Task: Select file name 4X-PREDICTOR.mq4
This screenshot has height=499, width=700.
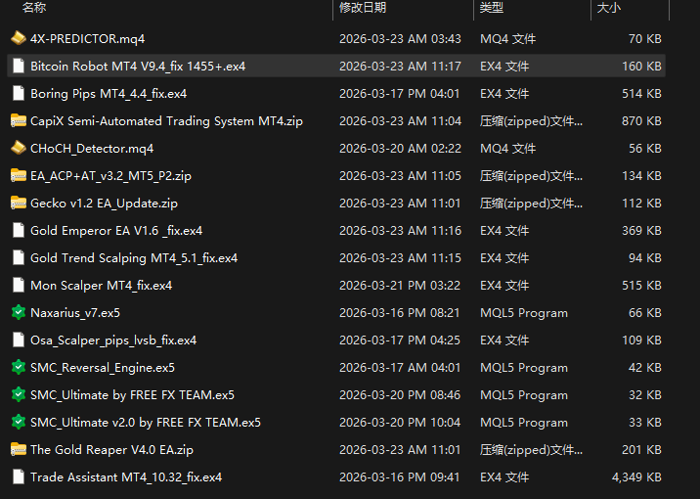Action: click(88, 39)
